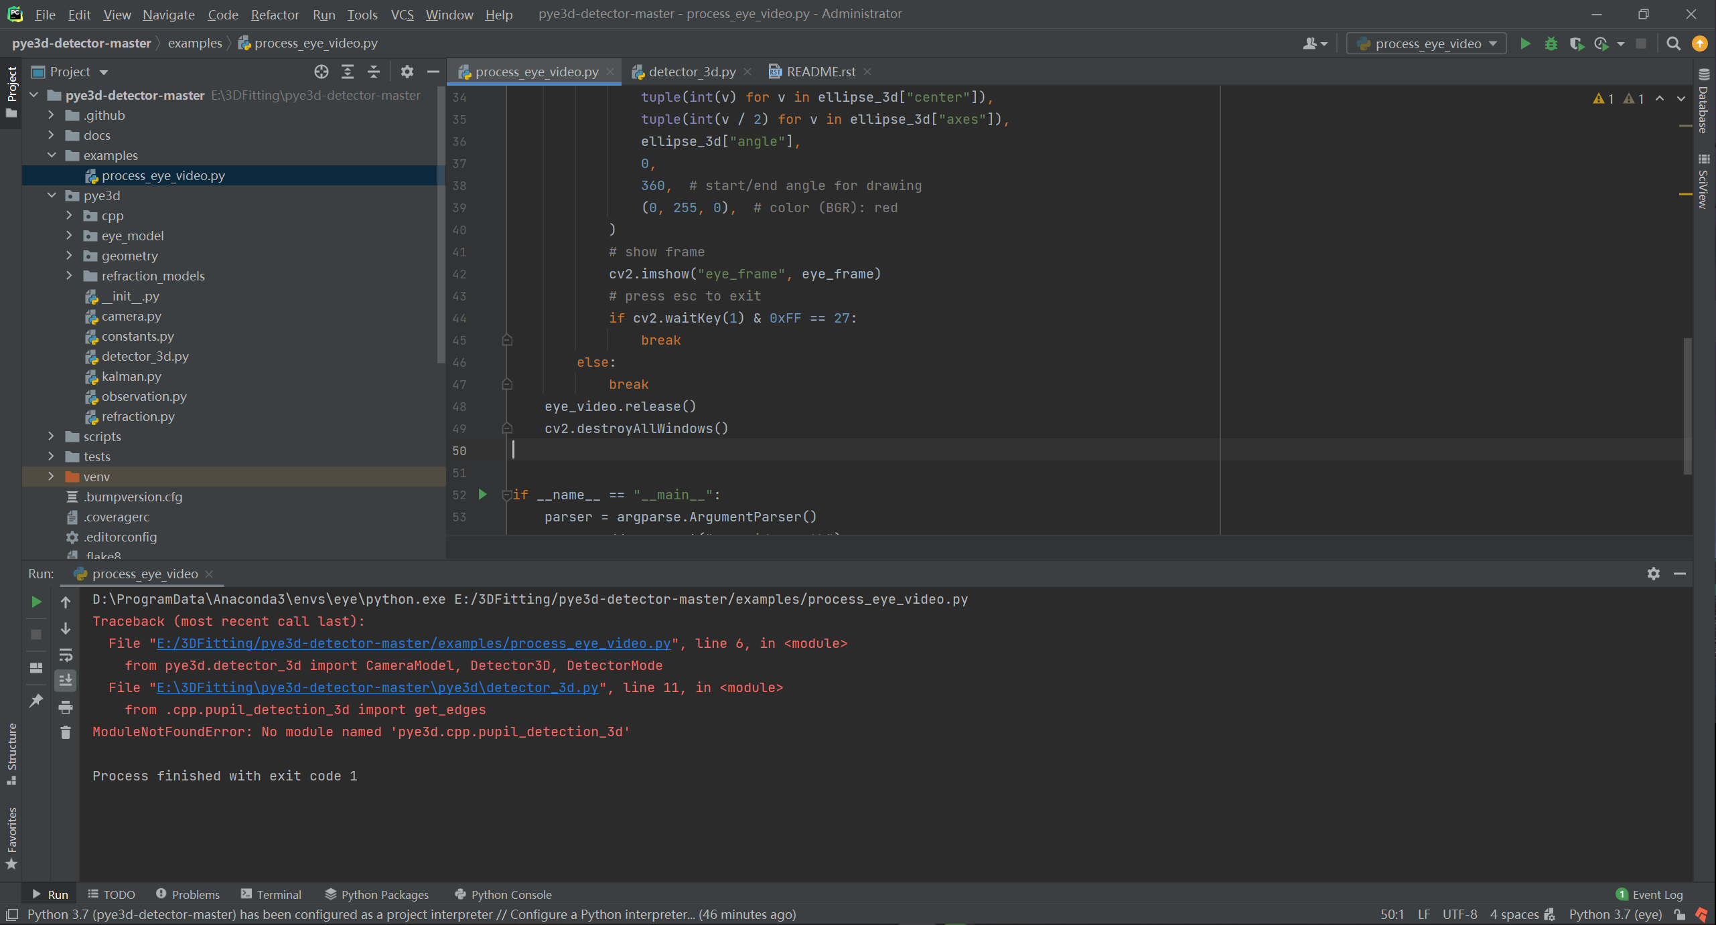Clear all Run console output

point(66,733)
